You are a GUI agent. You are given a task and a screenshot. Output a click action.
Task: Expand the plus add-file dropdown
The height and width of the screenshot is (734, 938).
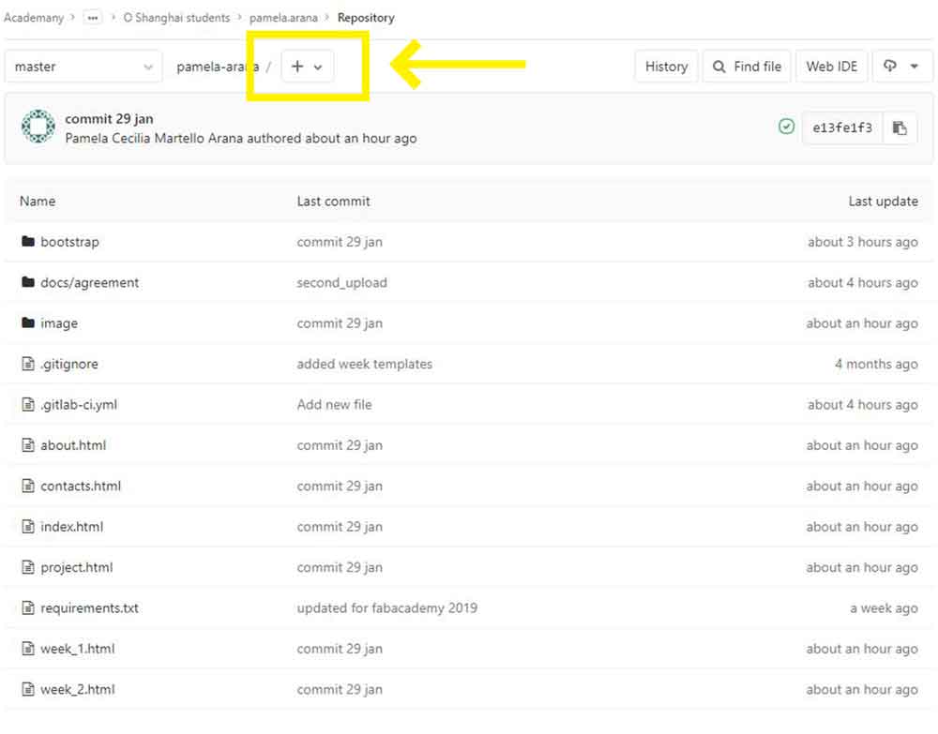coord(307,67)
